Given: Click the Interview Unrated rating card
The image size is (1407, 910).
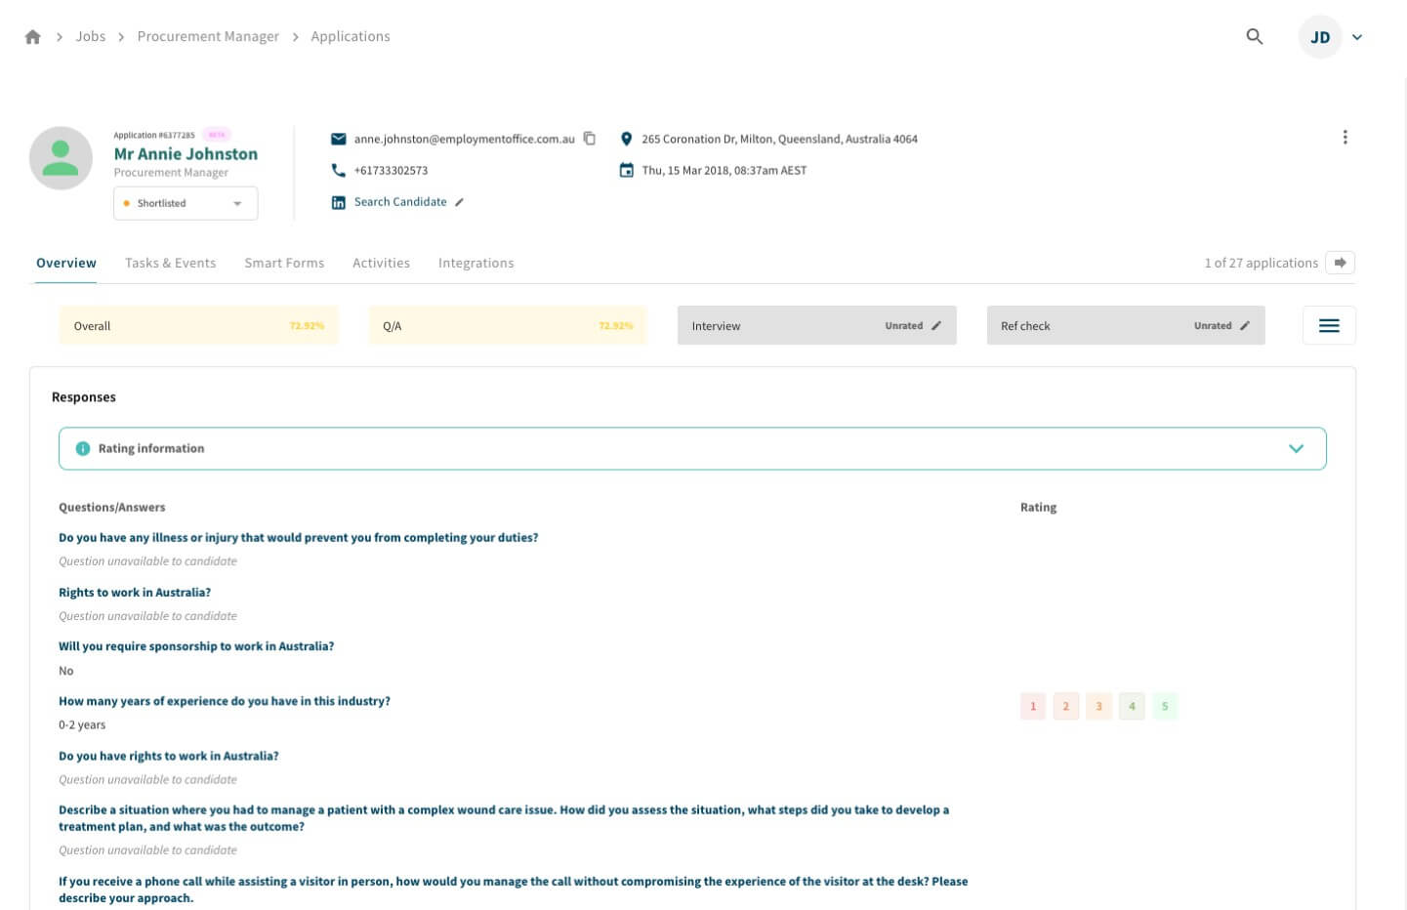Looking at the screenshot, I should tap(817, 325).
